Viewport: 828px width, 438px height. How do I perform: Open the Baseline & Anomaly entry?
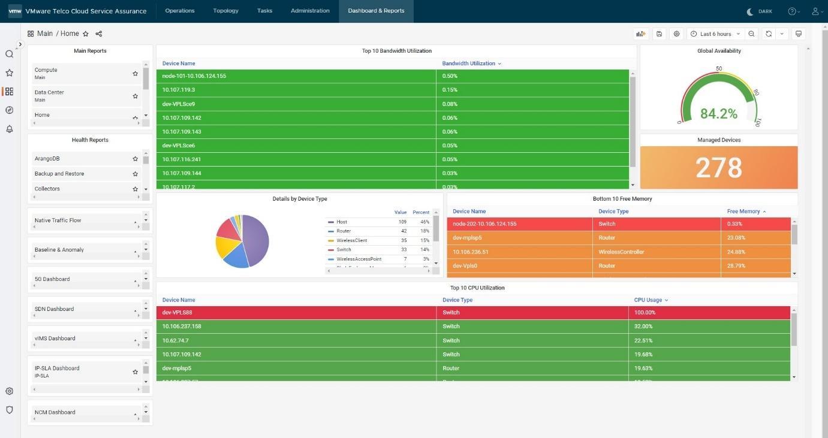pyautogui.click(x=59, y=250)
